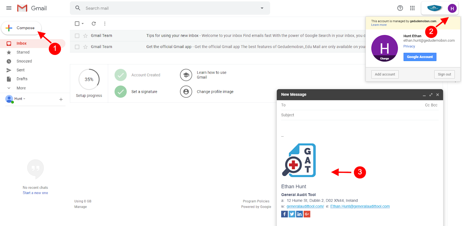The height and width of the screenshot is (226, 462).
Task: Click the Hunt chat avatar
Action: pyautogui.click(x=9, y=99)
